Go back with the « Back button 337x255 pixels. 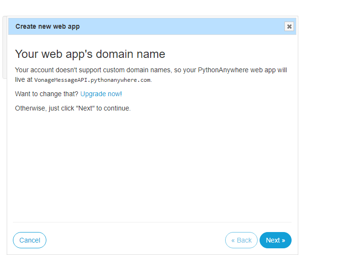tap(241, 240)
